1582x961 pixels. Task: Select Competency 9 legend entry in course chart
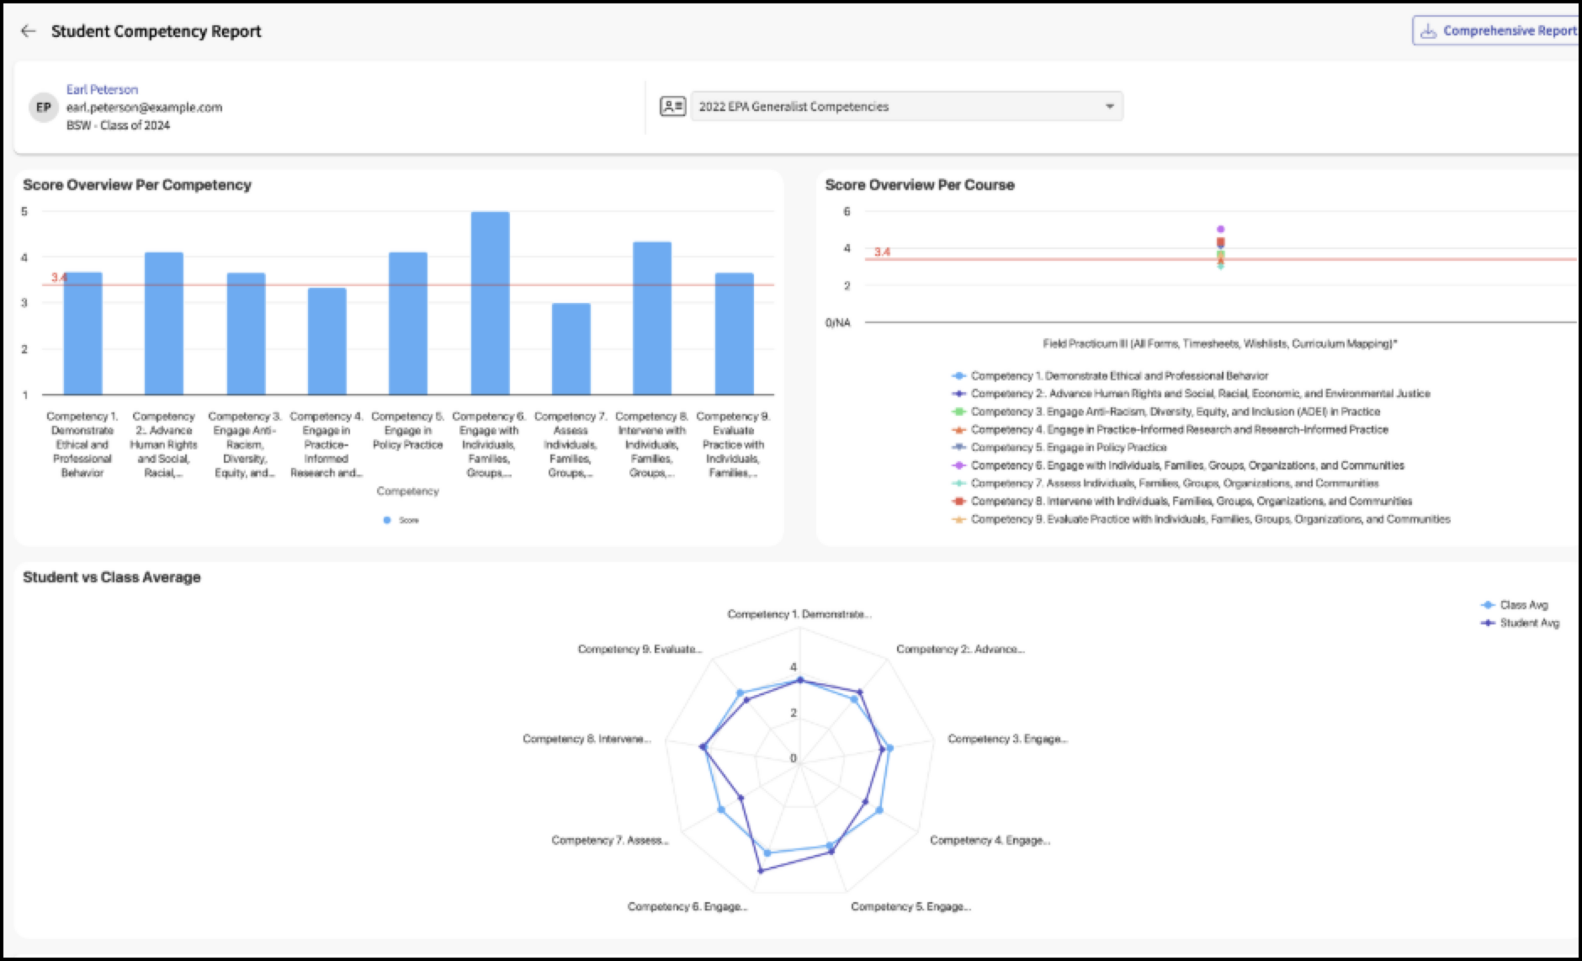pos(1201,519)
